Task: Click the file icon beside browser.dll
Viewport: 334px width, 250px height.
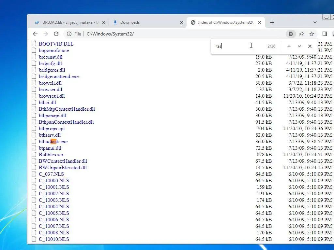Action: coord(34,89)
